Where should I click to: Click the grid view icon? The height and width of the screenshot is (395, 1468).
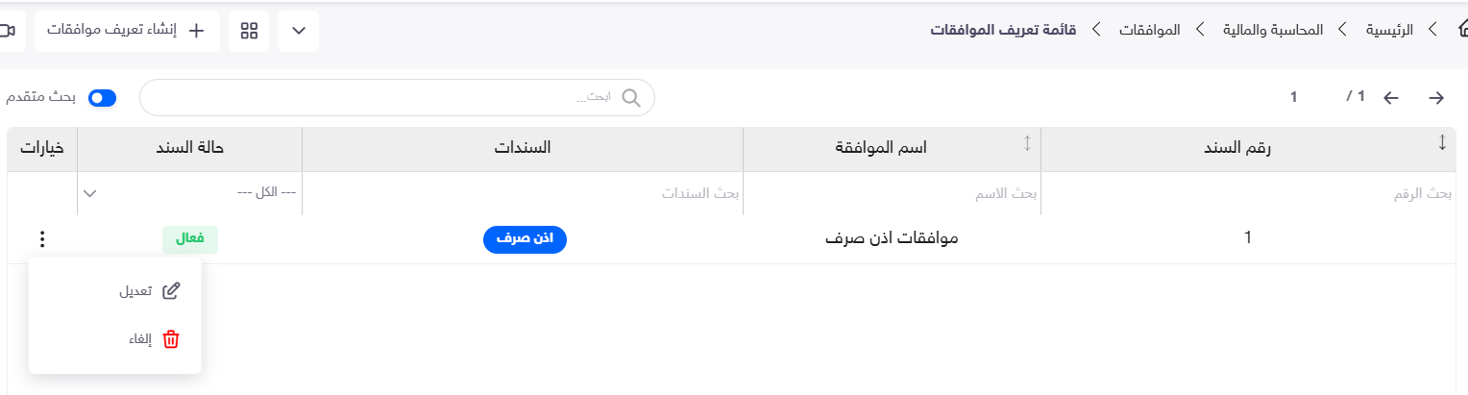[249, 31]
